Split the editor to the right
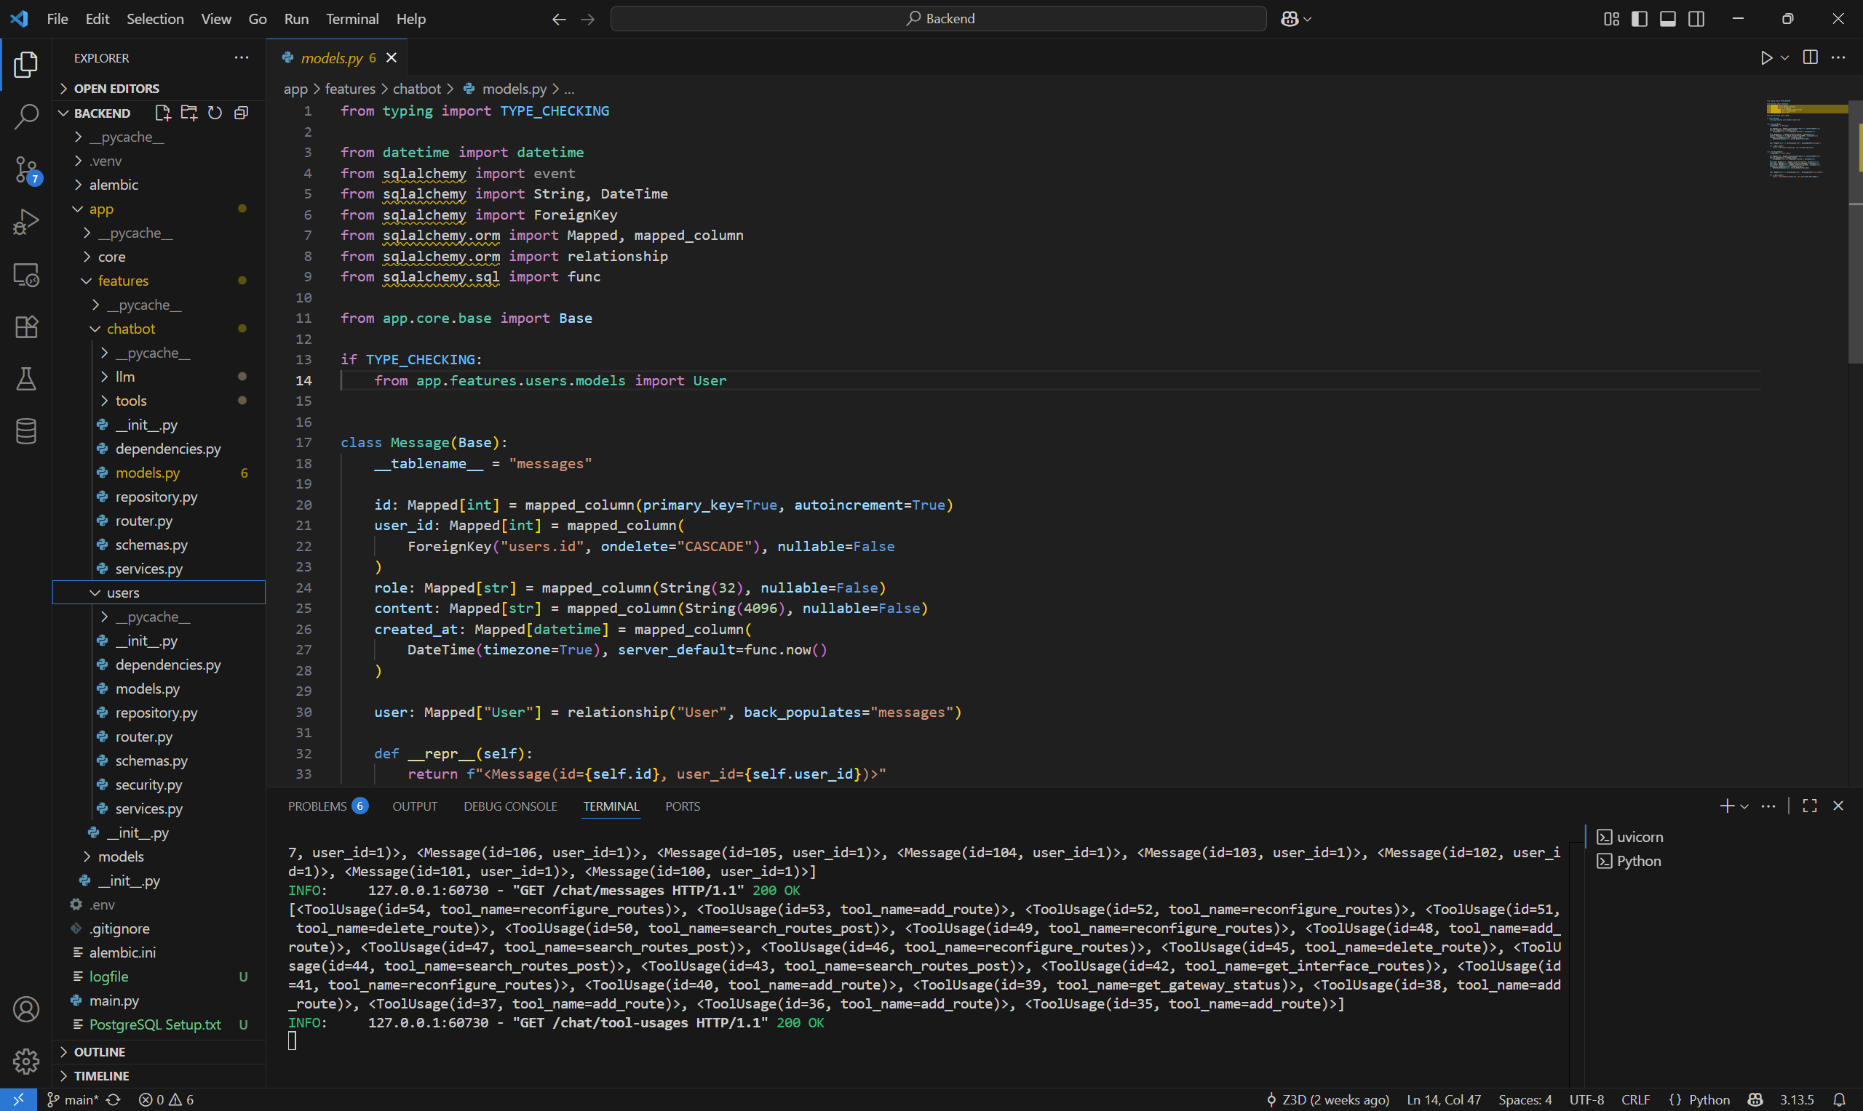Image resolution: width=1863 pixels, height=1111 pixels. 1811,57
